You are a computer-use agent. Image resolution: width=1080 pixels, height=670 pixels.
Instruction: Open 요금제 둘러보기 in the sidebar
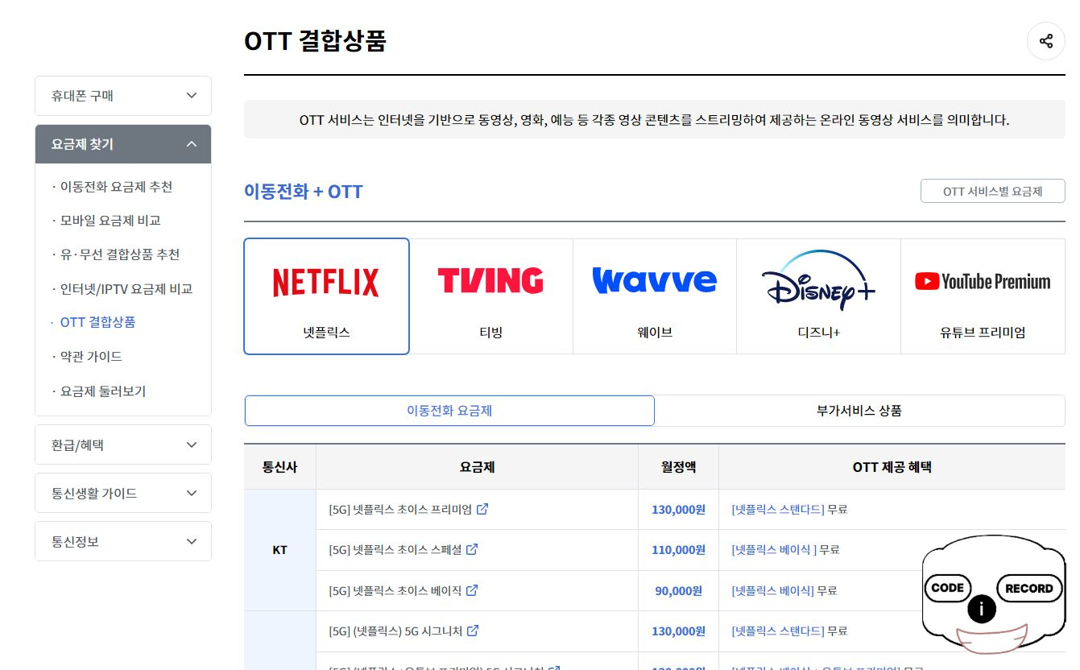103,391
